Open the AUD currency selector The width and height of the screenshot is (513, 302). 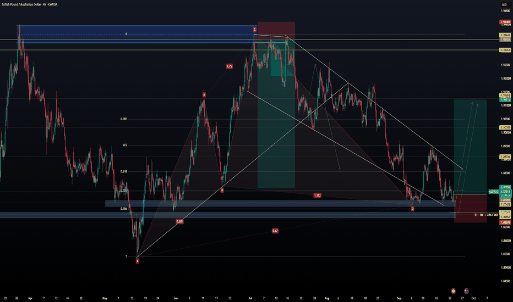[x=504, y=4]
